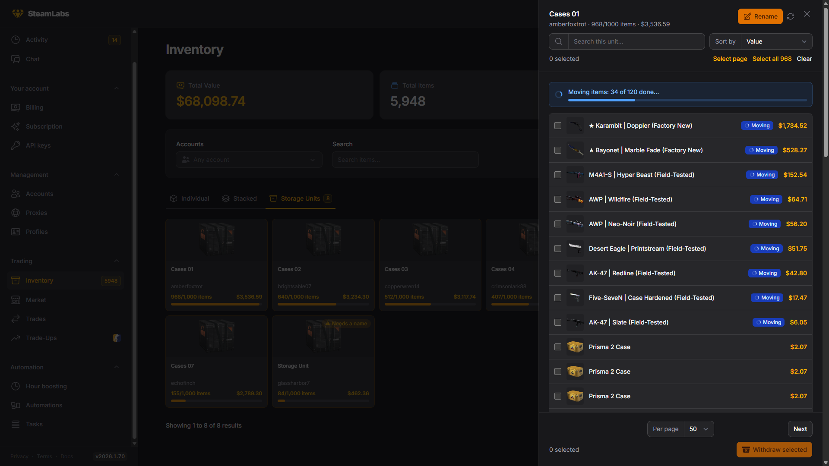
Task: Click the AWP Wildfire item thumbnail
Action: pyautogui.click(x=575, y=199)
